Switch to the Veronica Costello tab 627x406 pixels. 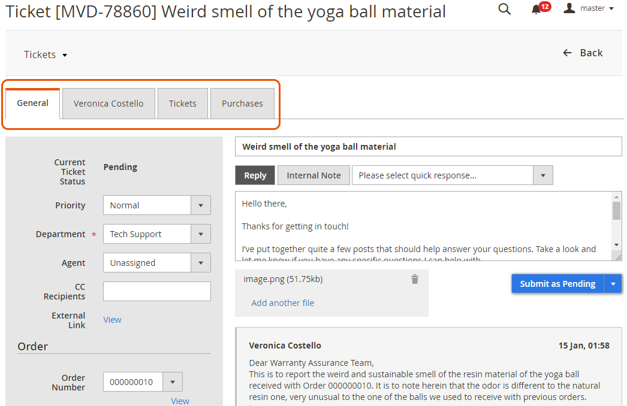click(x=108, y=104)
